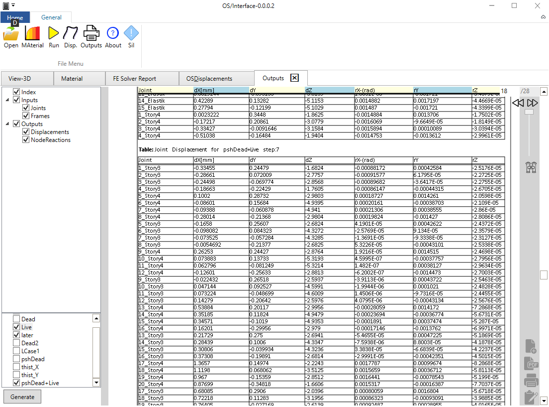Screen dimensions: 549x407
Task: Toggle the Inputs checkbox
Action: [16, 100]
